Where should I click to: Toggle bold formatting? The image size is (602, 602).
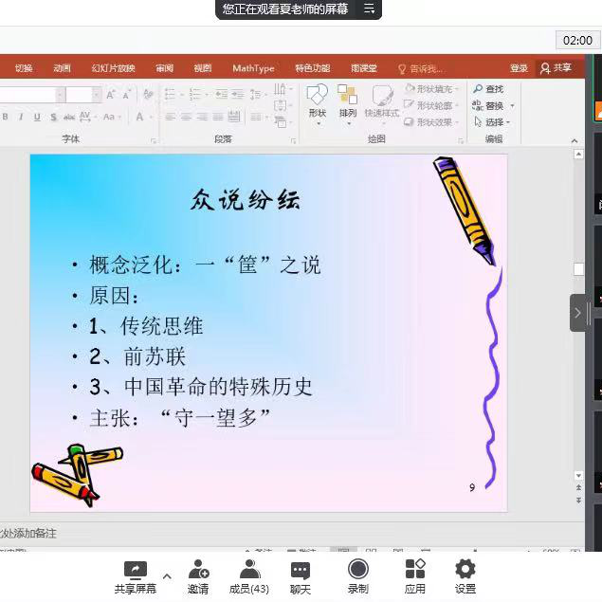[x=6, y=117]
